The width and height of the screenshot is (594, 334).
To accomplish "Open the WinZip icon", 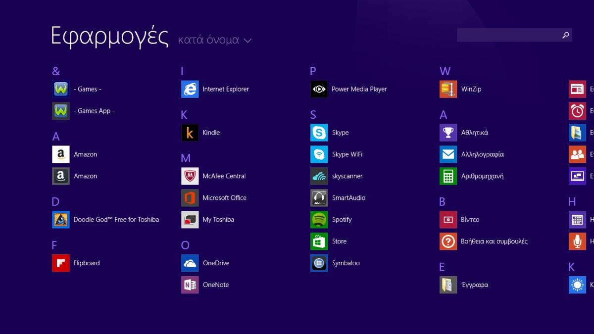I will pos(448,89).
